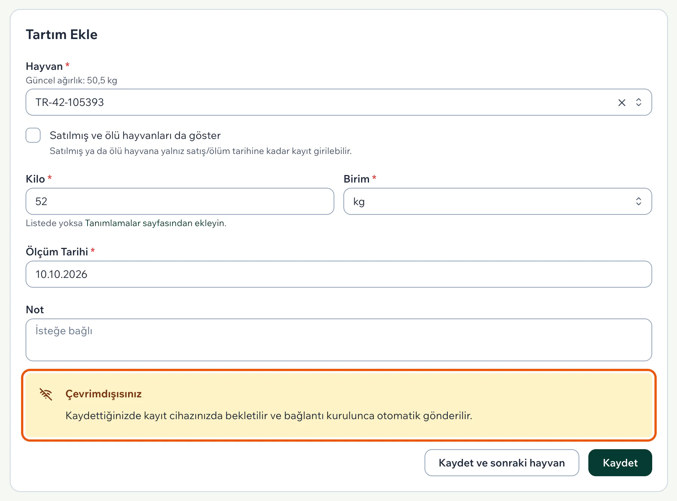
Task: Click the offline sync explanation message
Action: pos(269,416)
